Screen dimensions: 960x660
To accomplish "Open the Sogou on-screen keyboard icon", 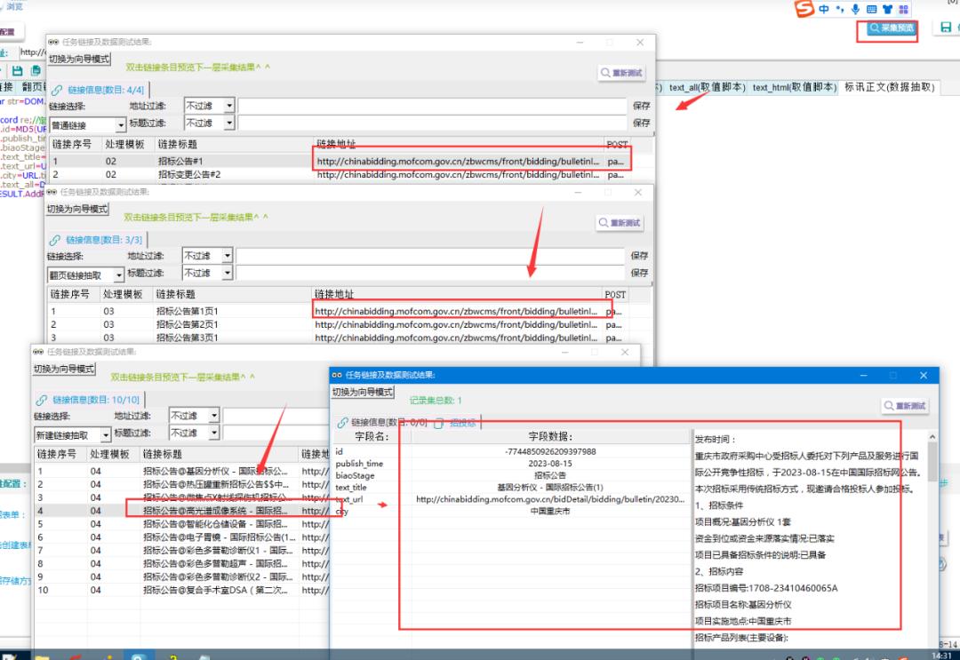I will [872, 8].
